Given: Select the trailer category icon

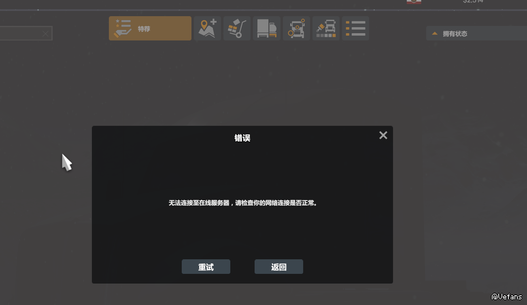Looking at the screenshot, I should tap(267, 28).
